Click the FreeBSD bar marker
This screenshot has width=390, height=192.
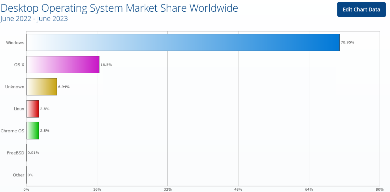click(27, 153)
